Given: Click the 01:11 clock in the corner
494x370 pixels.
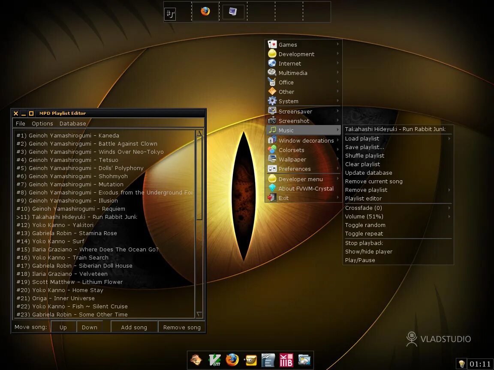Looking at the screenshot, I should tap(480, 364).
